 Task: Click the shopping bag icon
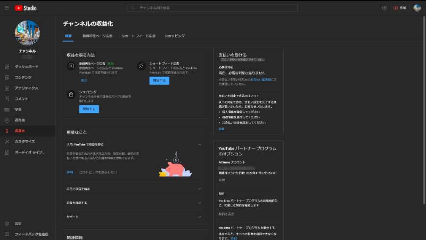click(x=71, y=94)
